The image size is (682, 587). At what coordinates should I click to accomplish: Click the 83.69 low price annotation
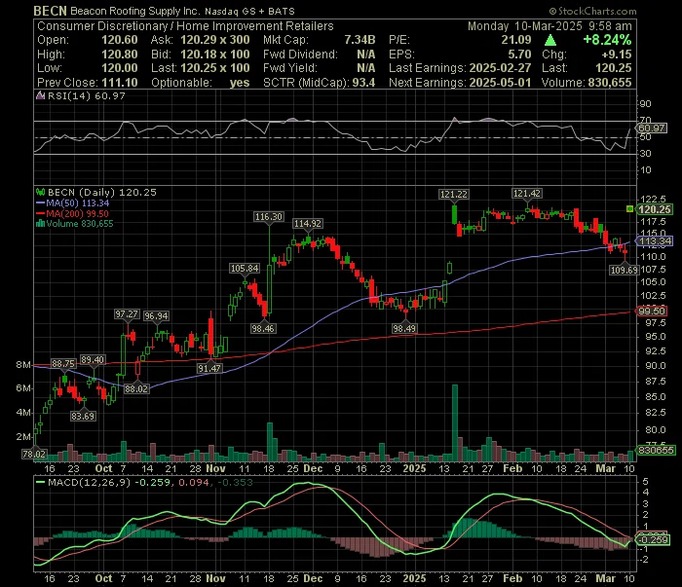pyautogui.click(x=83, y=416)
